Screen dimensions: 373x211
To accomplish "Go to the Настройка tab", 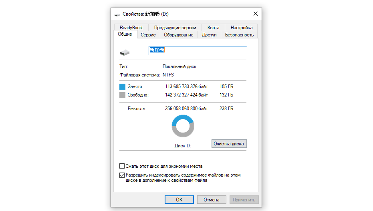I will pos(242,28).
